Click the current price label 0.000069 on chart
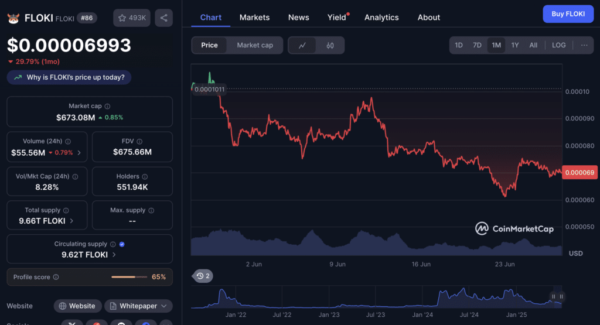The height and width of the screenshot is (325, 600). (x=579, y=172)
